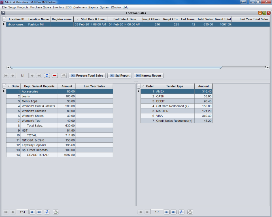Open the POS menu
Image resolution: width=272 pixels, height=217 pixels.
coord(68,7)
